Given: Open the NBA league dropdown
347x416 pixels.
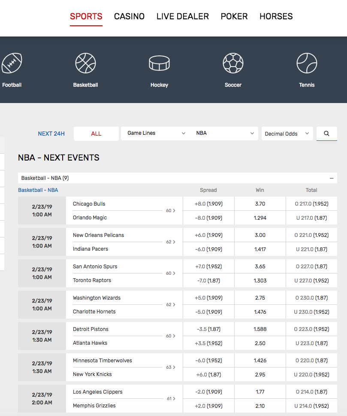Looking at the screenshot, I should coord(225,133).
